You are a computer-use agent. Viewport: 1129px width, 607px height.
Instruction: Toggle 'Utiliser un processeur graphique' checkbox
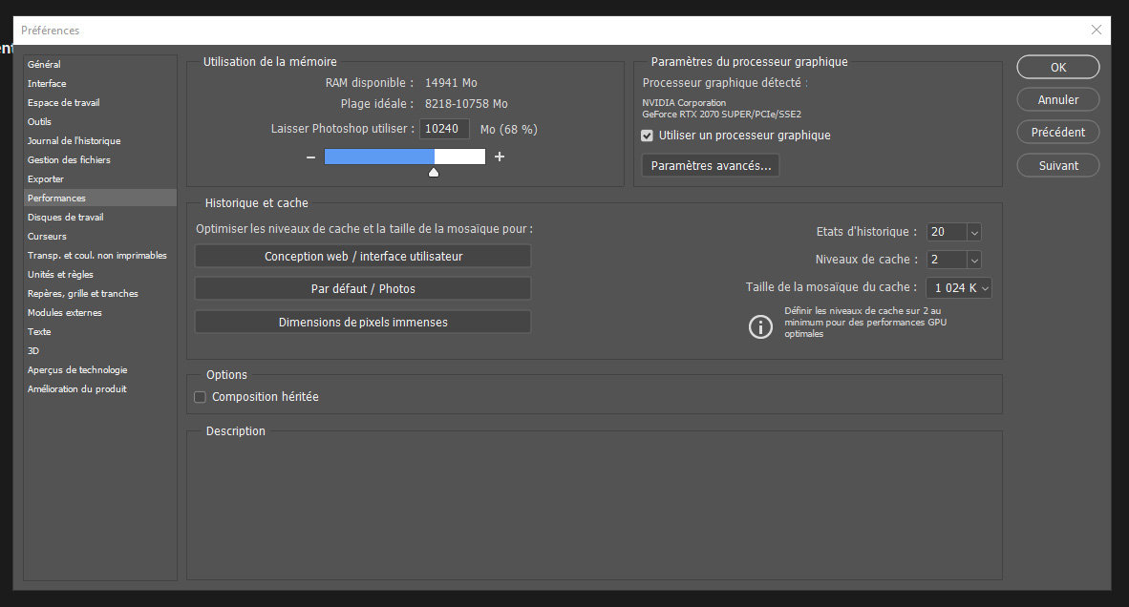tap(648, 136)
